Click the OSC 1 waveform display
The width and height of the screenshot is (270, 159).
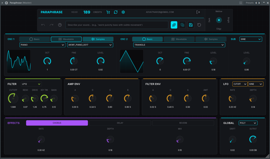pyautogui.click(x=19, y=61)
